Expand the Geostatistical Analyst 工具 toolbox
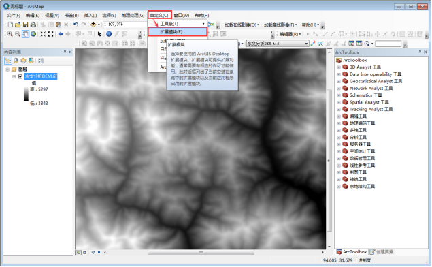The height and width of the screenshot is (267, 432). pyautogui.click(x=339, y=81)
